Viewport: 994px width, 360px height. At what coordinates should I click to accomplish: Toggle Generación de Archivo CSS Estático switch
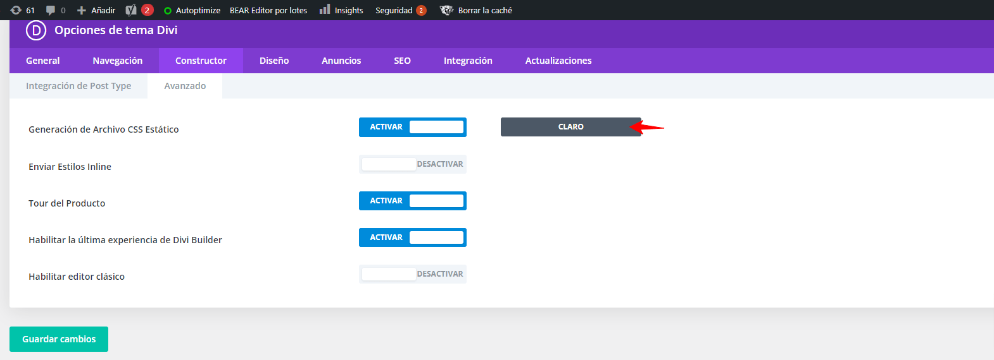point(413,127)
